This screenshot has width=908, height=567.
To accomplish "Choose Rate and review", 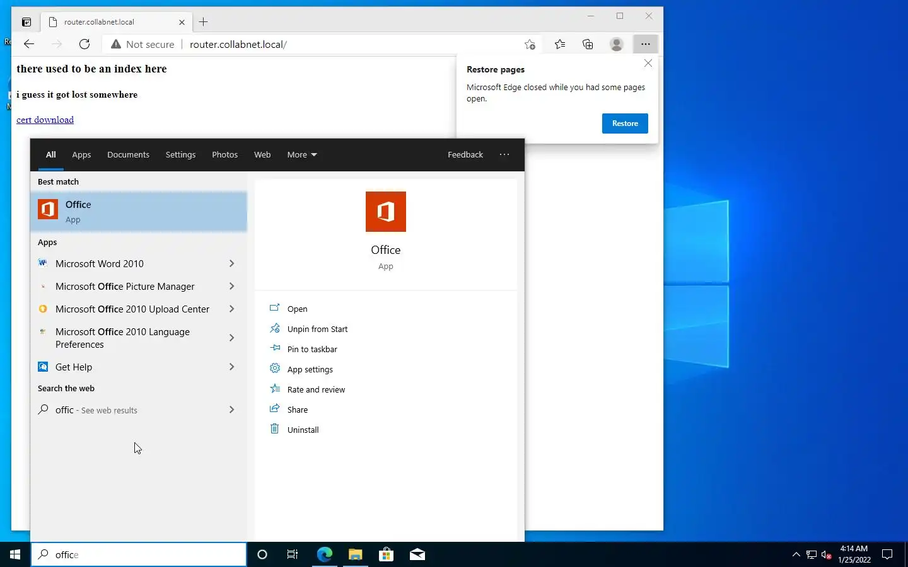I will tap(316, 389).
